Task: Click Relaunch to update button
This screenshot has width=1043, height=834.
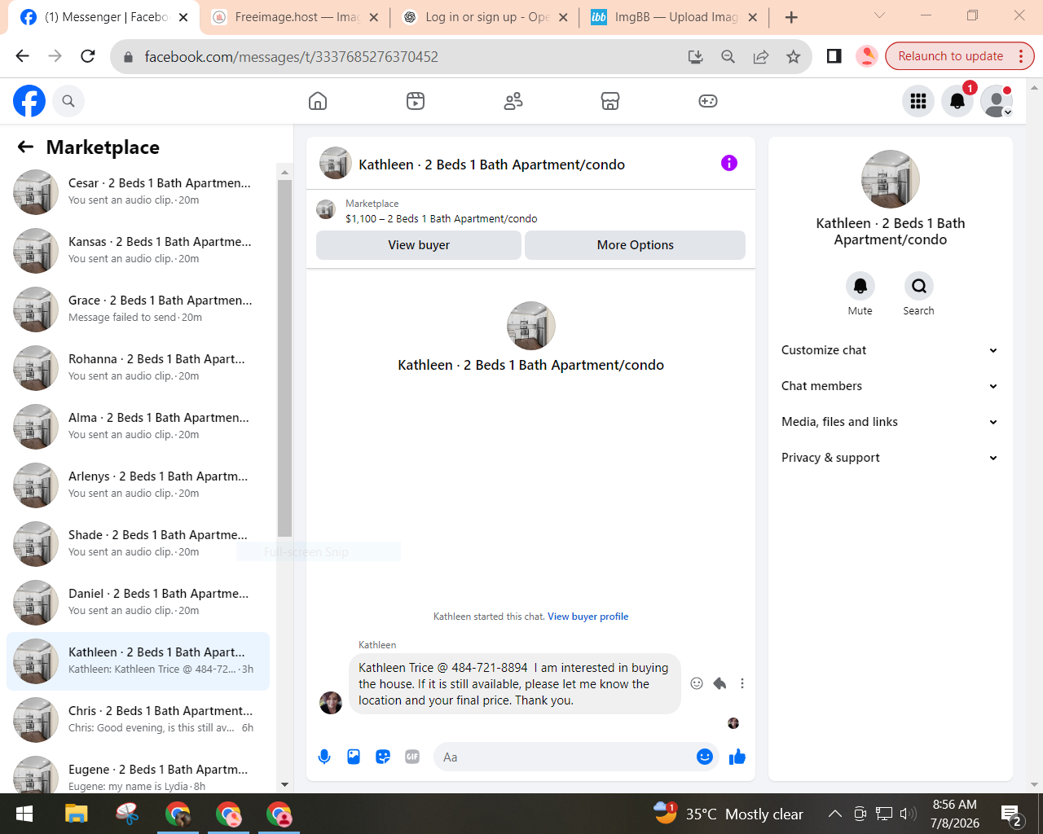Action: tap(959, 56)
